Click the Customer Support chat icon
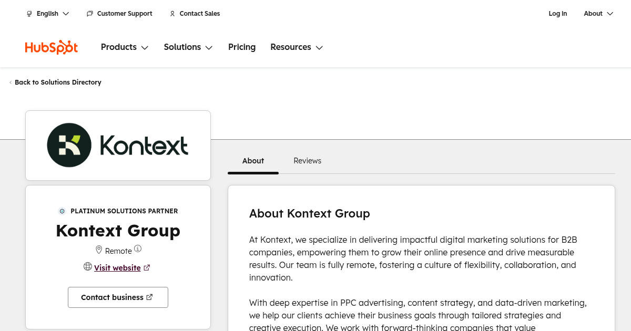 tap(90, 14)
